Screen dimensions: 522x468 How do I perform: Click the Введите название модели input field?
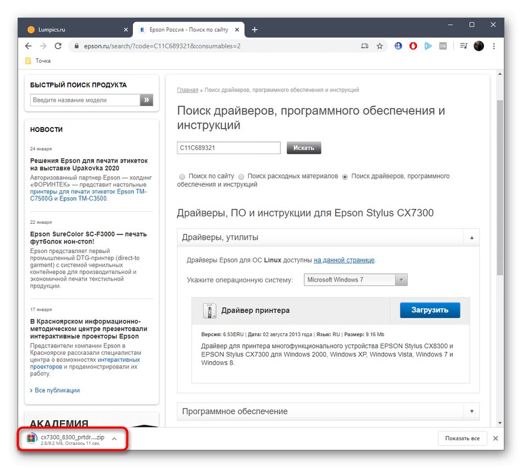tap(85, 100)
